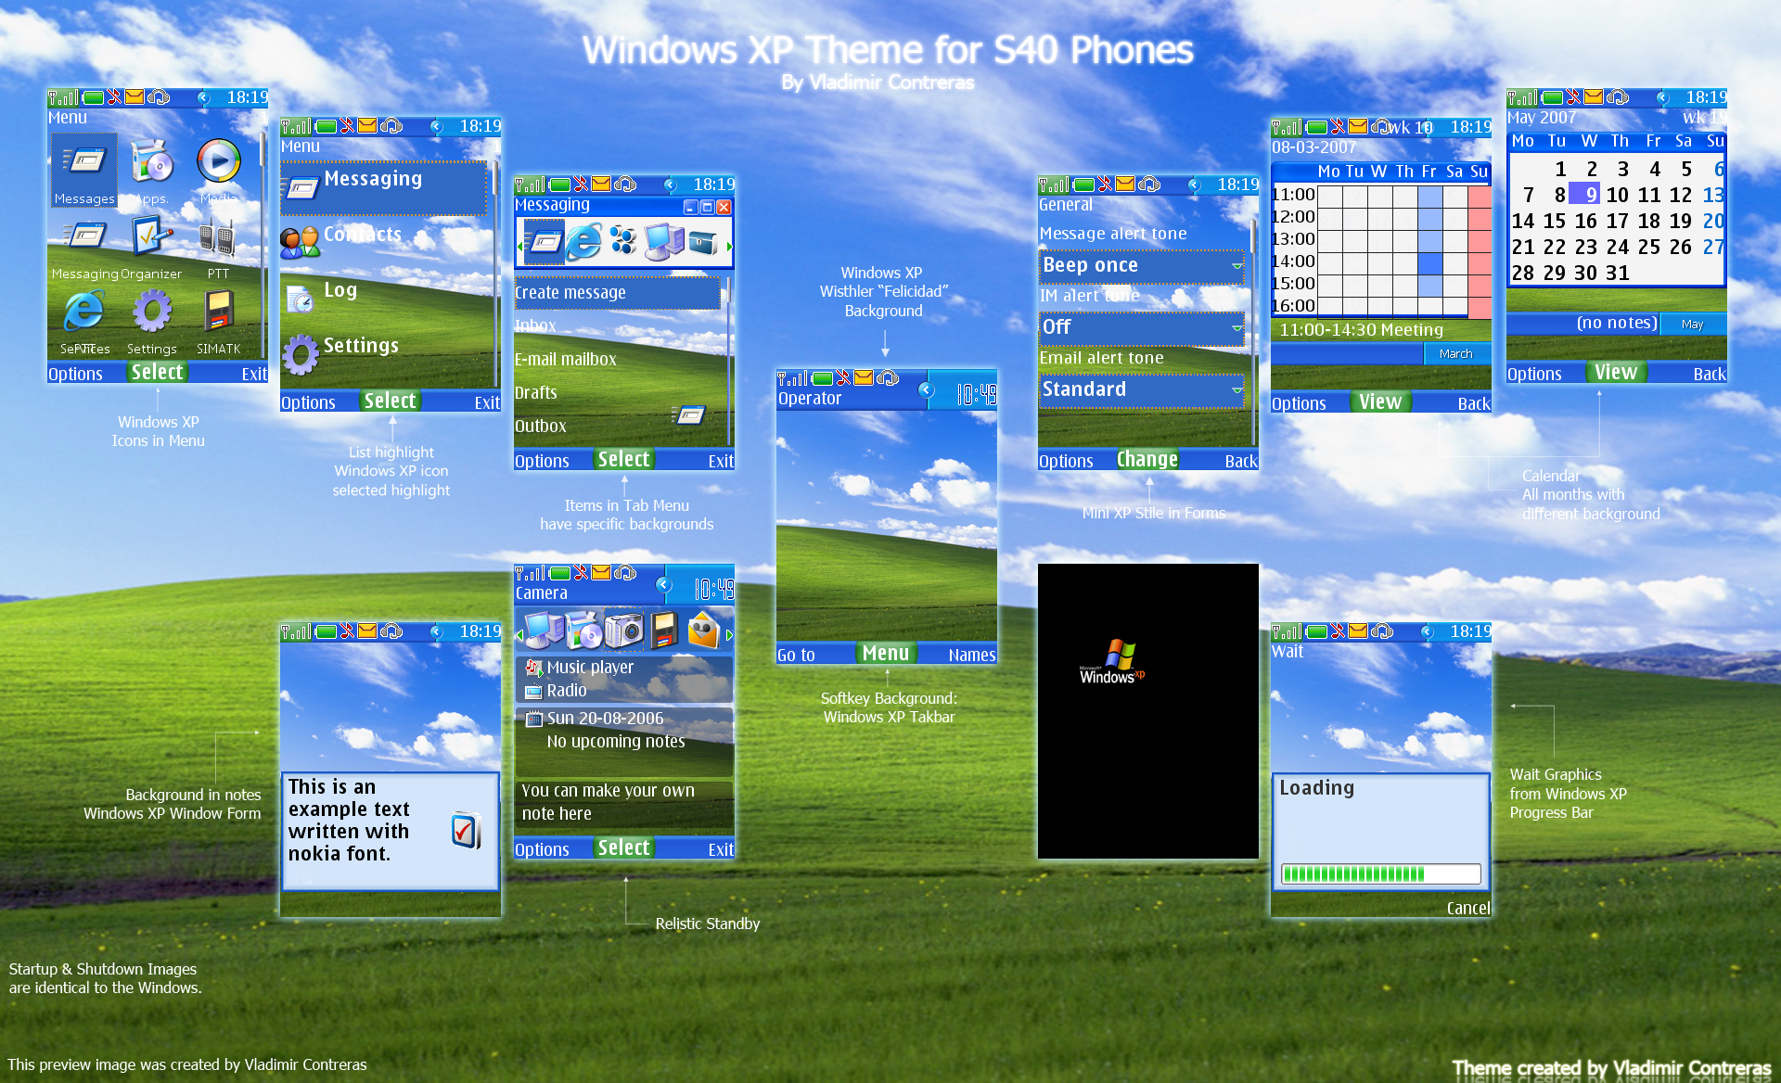This screenshot has width=1781, height=1083.
Task: Select day 17 in May 2007 calendar
Action: point(1617,222)
